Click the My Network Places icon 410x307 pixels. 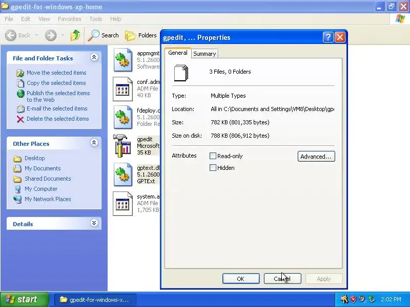pyautogui.click(x=17, y=200)
